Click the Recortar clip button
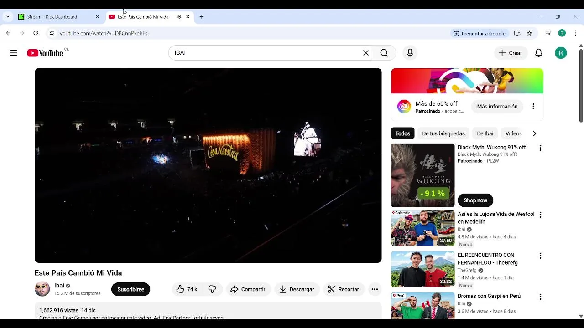Viewport: 584px width, 328px height. click(344, 289)
